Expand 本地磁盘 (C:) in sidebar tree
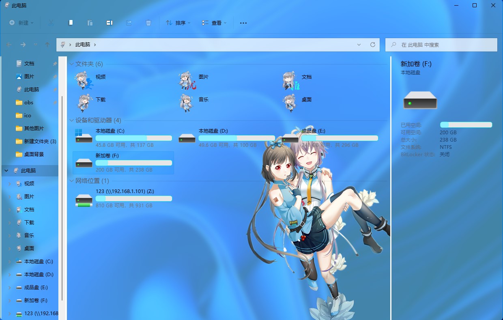 [9, 262]
